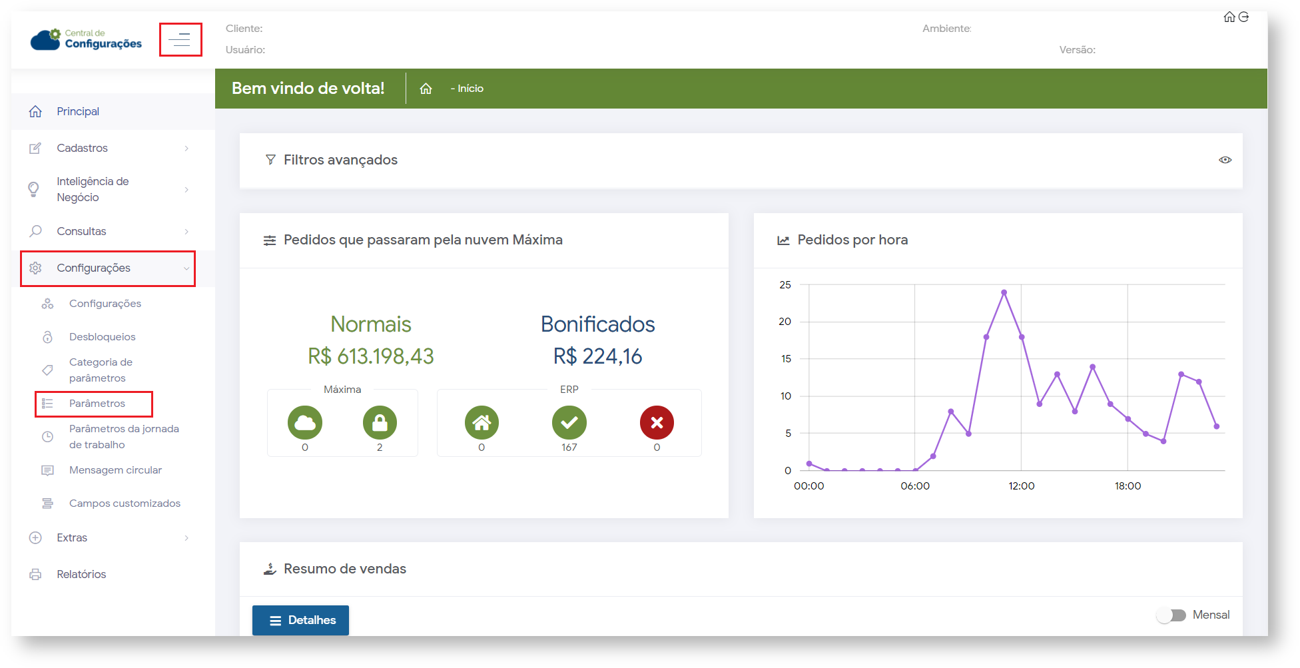Image resolution: width=1300 pixels, height=668 pixels.
Task: Click the Detalhes button
Action: 300,620
